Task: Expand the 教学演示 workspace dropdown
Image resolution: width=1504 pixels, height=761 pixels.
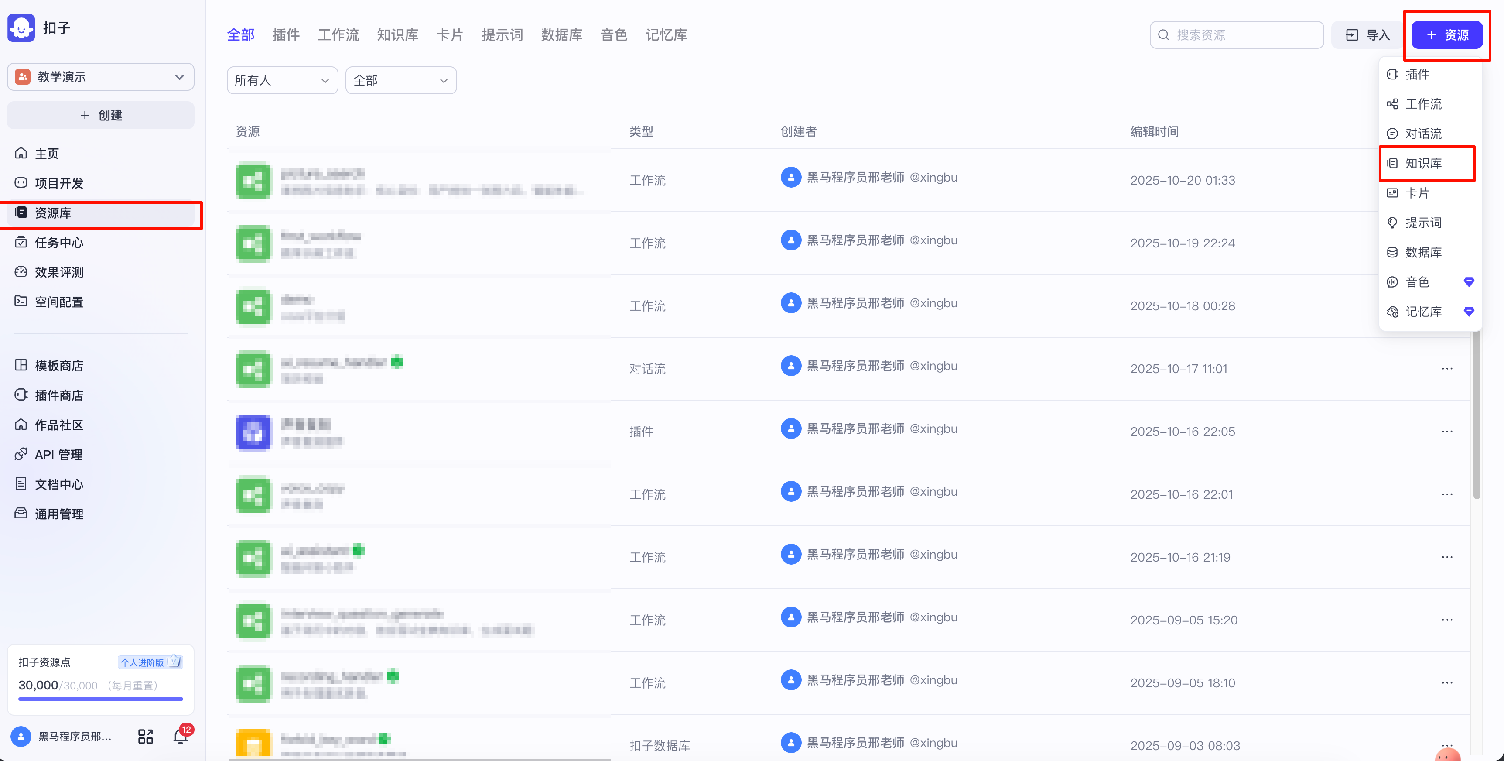Action: pos(100,76)
